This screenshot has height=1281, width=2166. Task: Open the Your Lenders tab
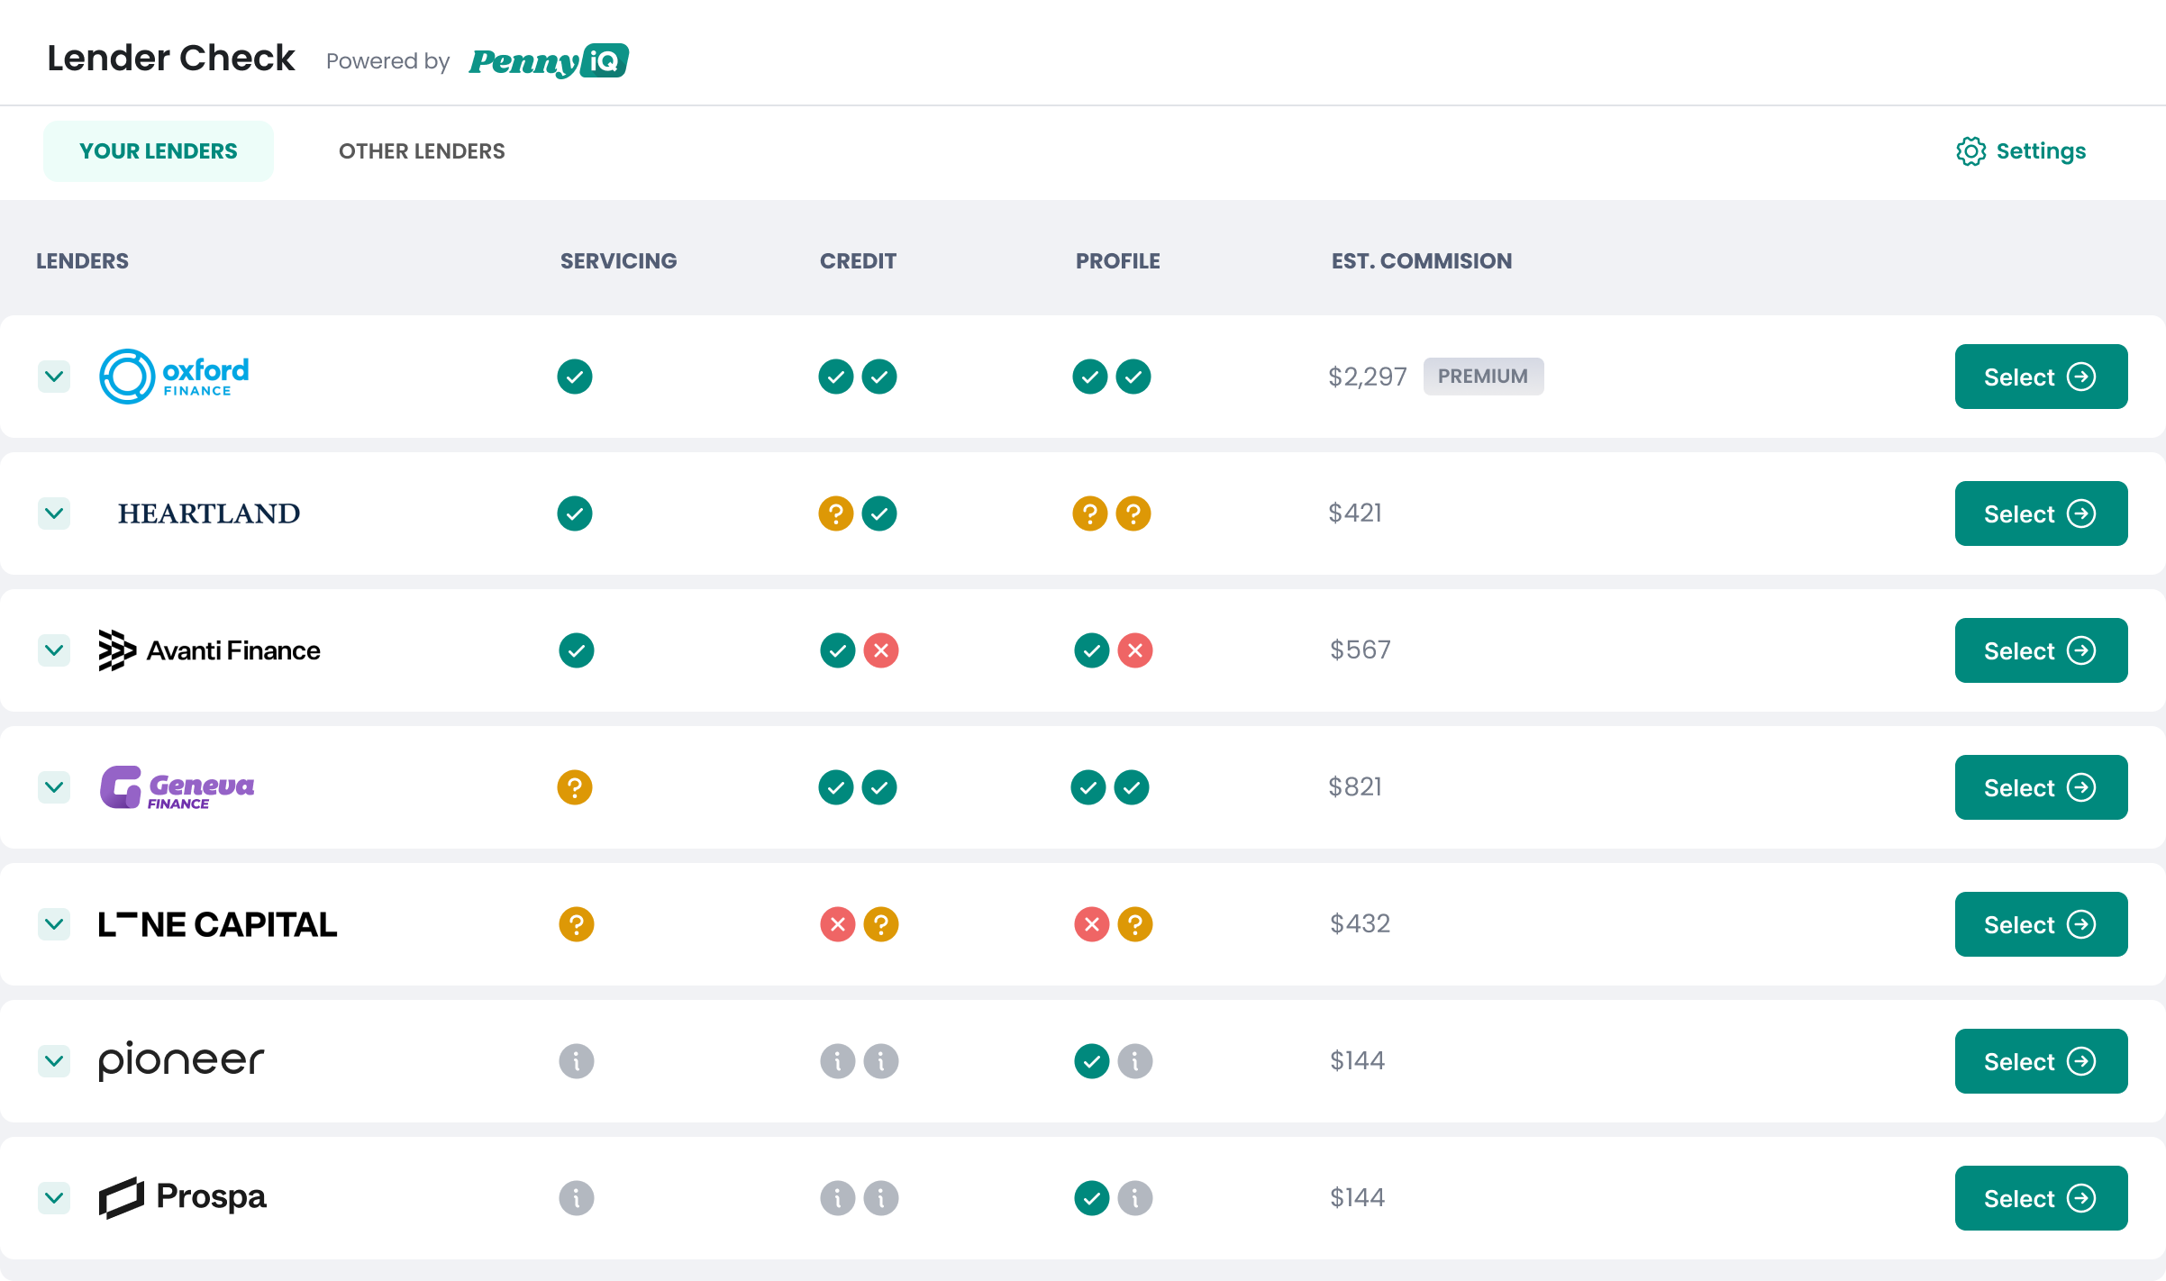159,151
